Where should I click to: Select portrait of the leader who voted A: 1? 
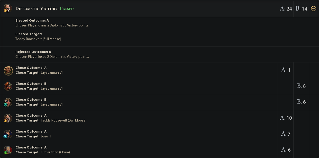(x=8, y=70)
